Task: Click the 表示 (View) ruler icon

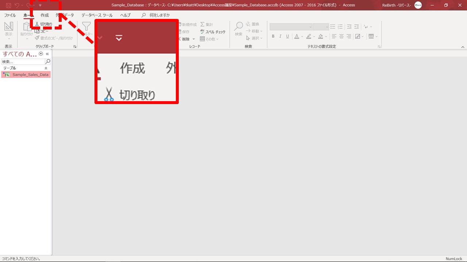Action: [x=8, y=27]
